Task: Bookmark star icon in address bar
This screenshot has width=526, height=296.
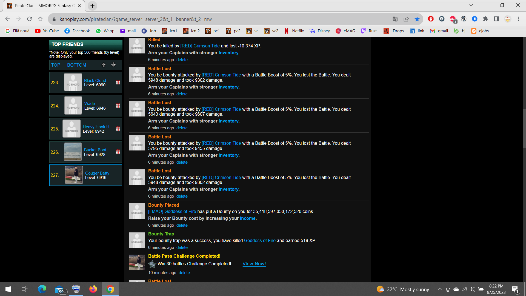Action: point(417,19)
